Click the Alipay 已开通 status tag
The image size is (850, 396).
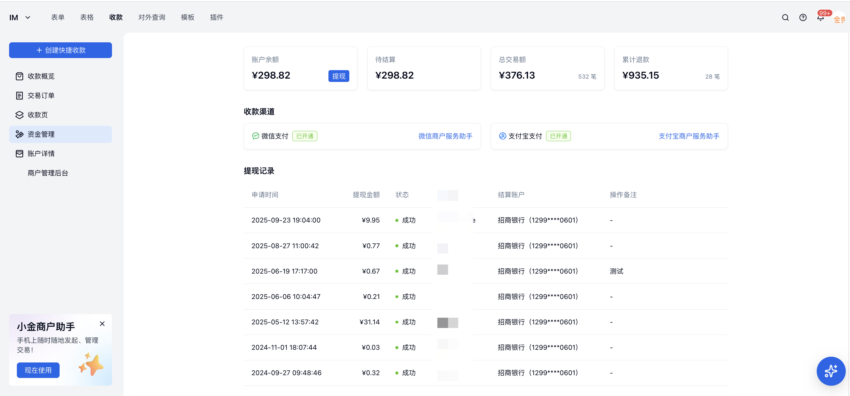pos(558,136)
